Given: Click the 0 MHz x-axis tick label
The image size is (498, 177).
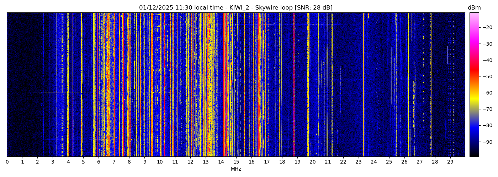Looking at the screenshot, I should pos(7,162).
